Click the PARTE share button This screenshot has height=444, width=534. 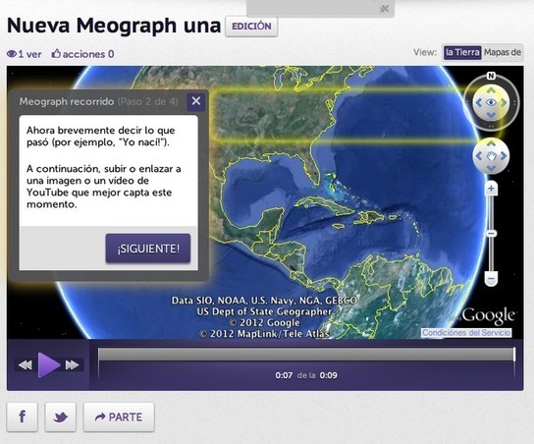(119, 416)
